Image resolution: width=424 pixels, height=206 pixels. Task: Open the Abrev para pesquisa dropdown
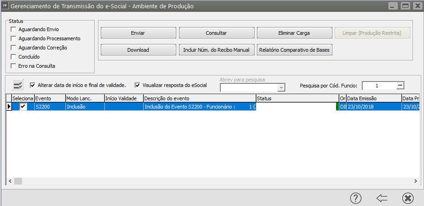(282, 87)
